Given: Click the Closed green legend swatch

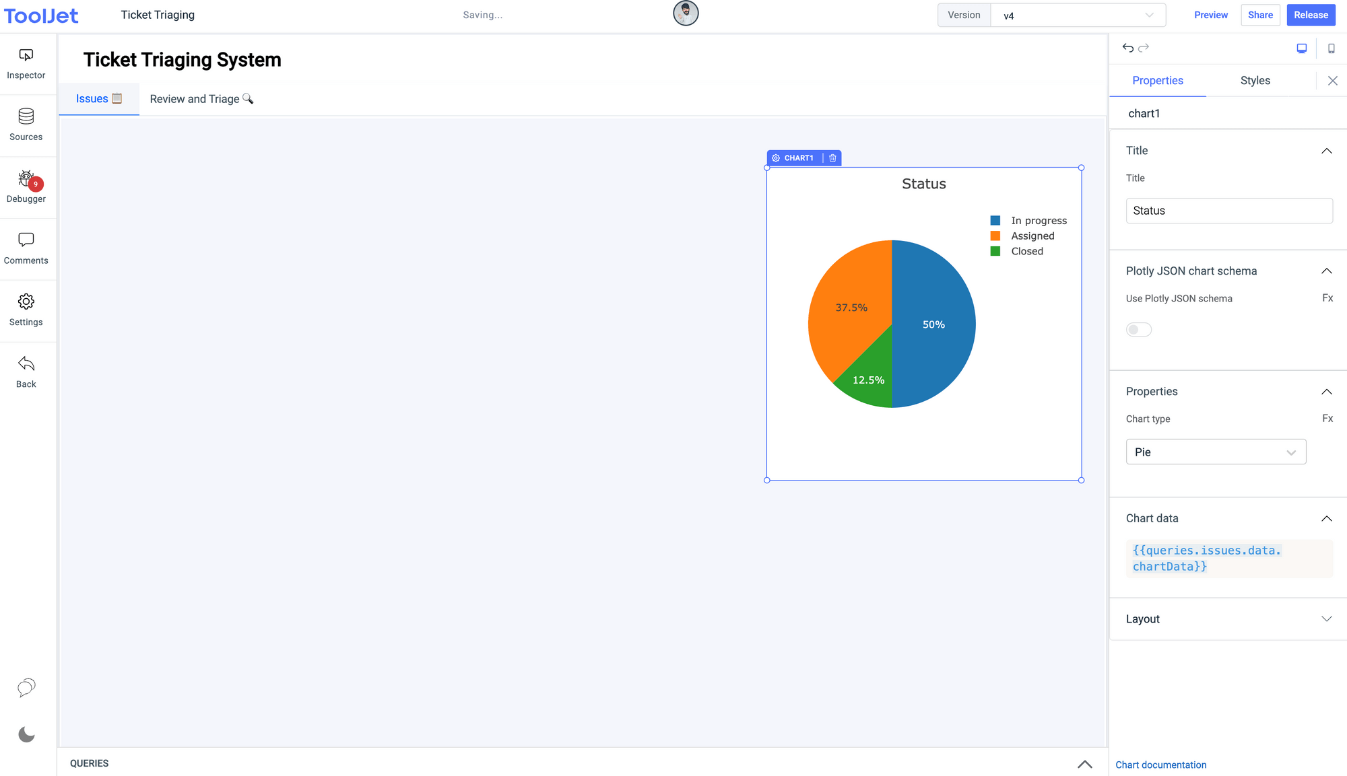Looking at the screenshot, I should click(995, 252).
